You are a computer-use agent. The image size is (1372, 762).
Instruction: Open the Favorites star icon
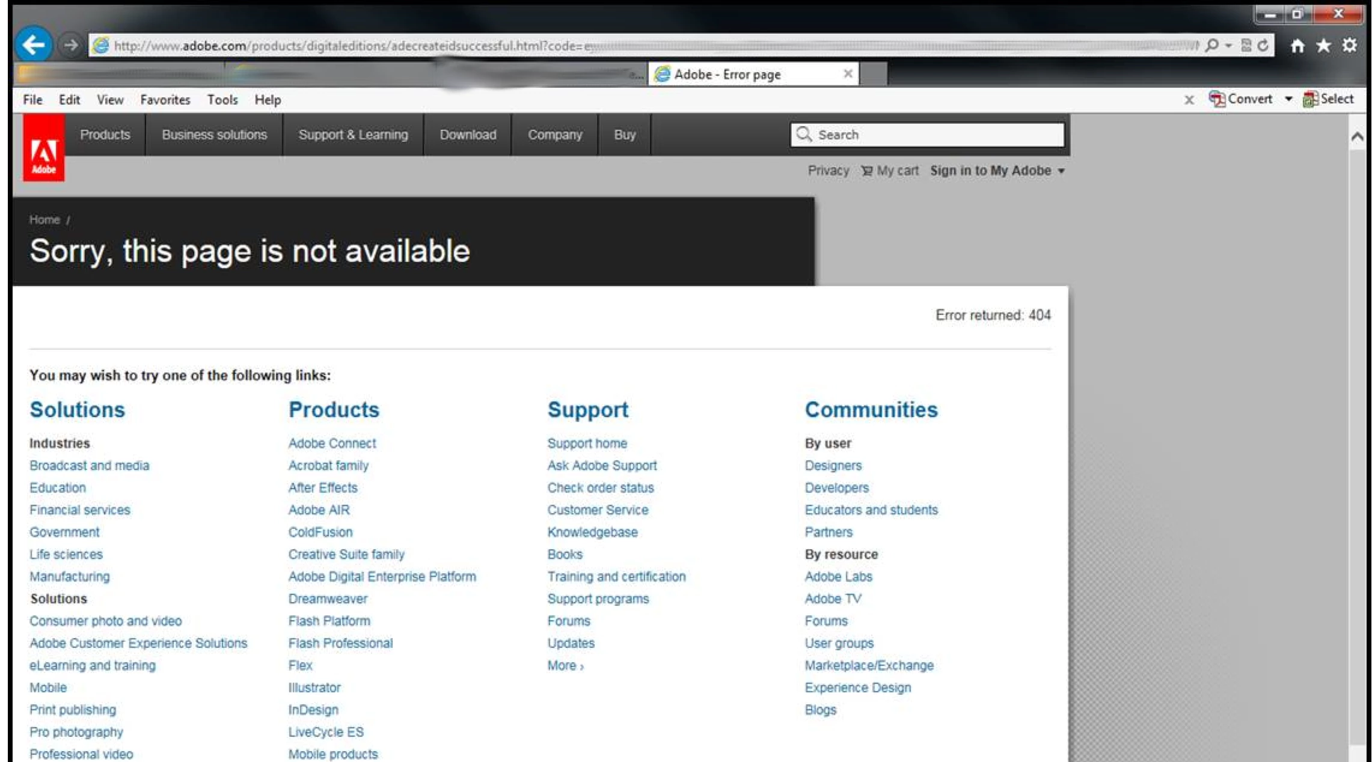pos(1323,46)
